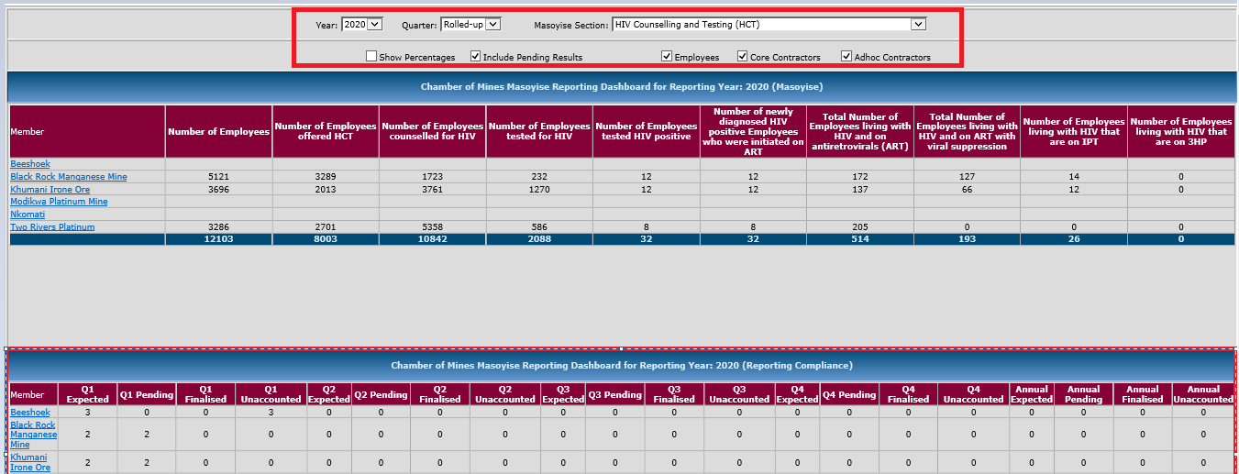
Task: Select the cell showing 586
Action: 540,226
